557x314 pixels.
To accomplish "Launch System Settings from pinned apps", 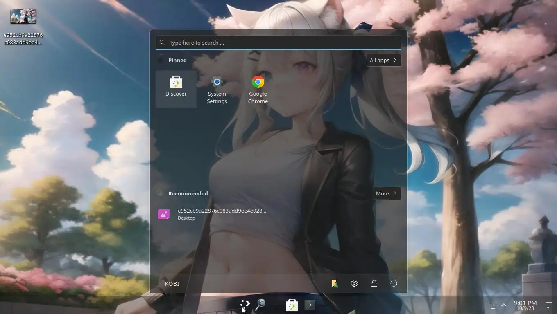I will click(217, 88).
